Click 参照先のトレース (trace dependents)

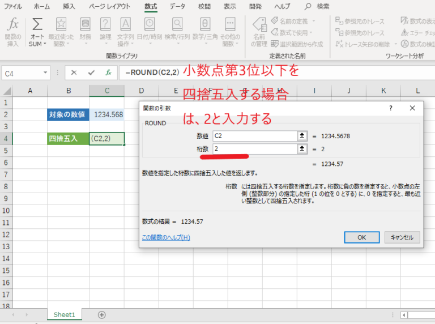(360, 33)
